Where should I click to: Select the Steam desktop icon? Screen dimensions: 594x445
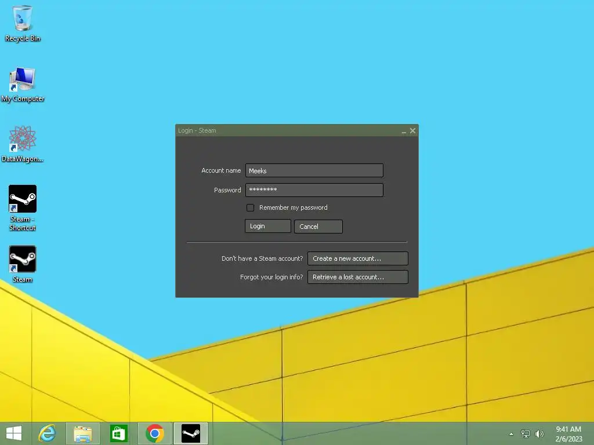tap(23, 264)
